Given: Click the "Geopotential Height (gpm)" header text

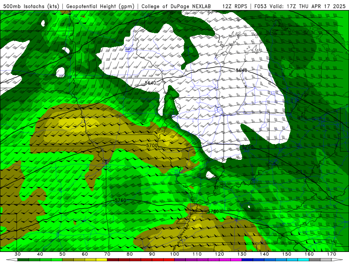Looking at the screenshot, I should 100,7.
